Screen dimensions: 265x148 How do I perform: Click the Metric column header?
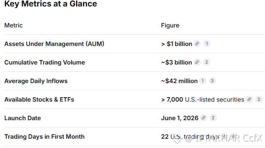click(13, 25)
